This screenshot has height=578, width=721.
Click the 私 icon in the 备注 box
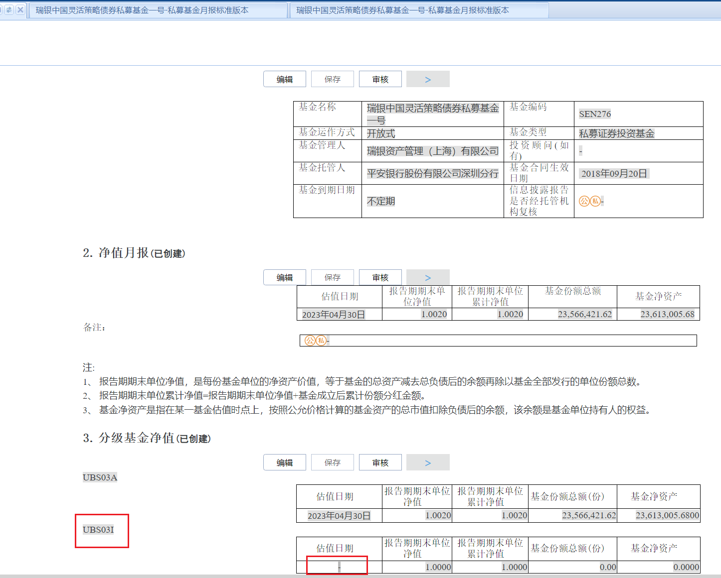pos(321,341)
